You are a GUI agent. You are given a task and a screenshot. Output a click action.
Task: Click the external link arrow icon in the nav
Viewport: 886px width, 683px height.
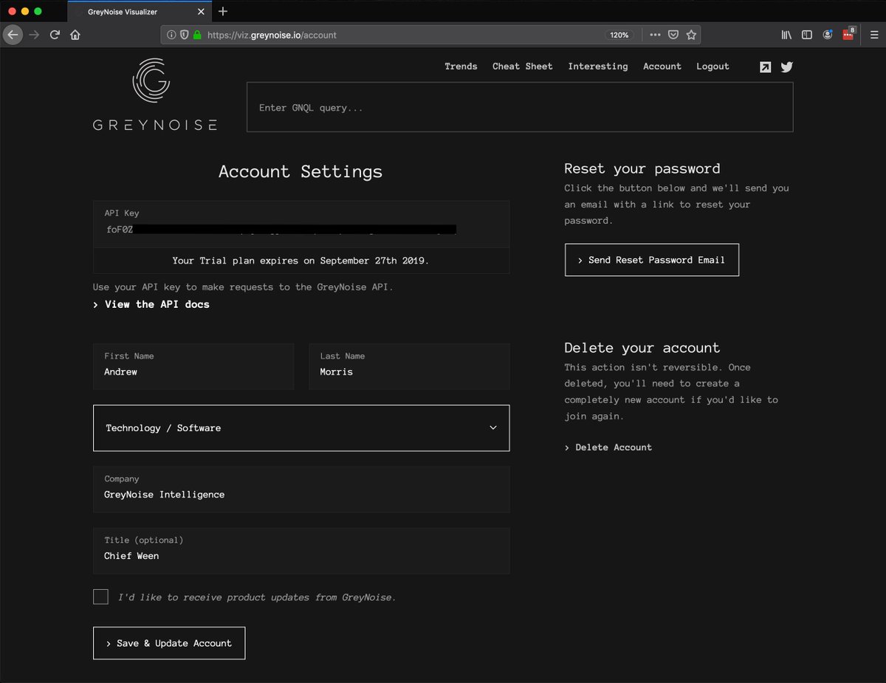[766, 66]
